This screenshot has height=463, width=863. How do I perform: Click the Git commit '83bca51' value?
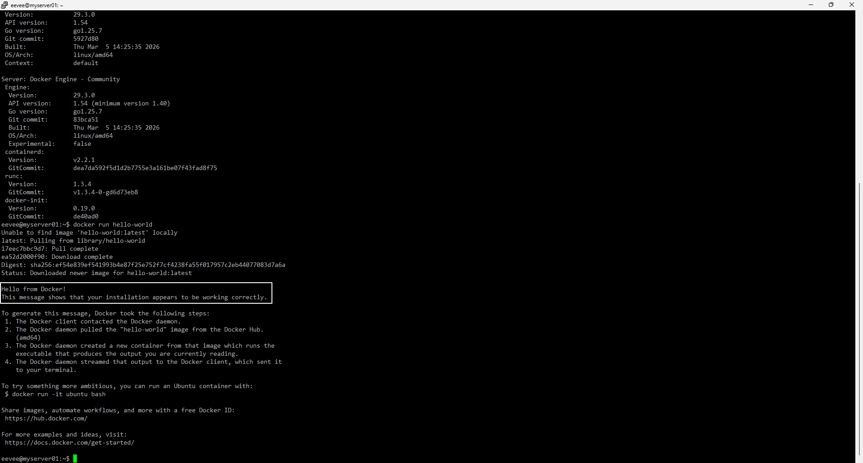[86, 119]
